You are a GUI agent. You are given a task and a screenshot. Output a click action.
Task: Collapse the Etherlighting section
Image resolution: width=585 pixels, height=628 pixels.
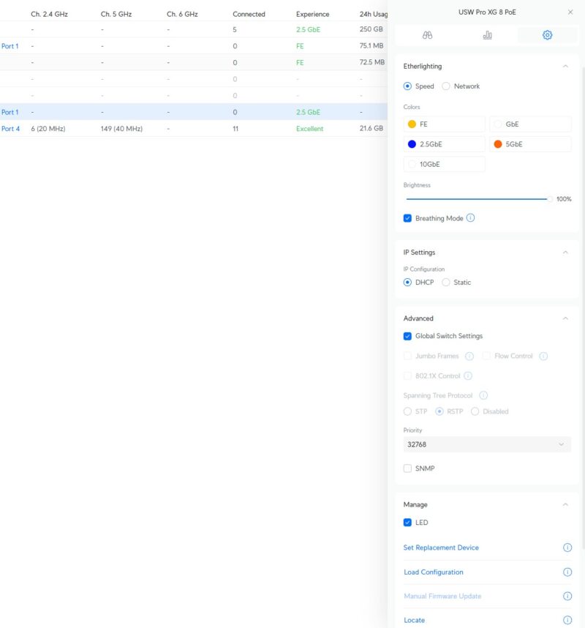(x=566, y=65)
